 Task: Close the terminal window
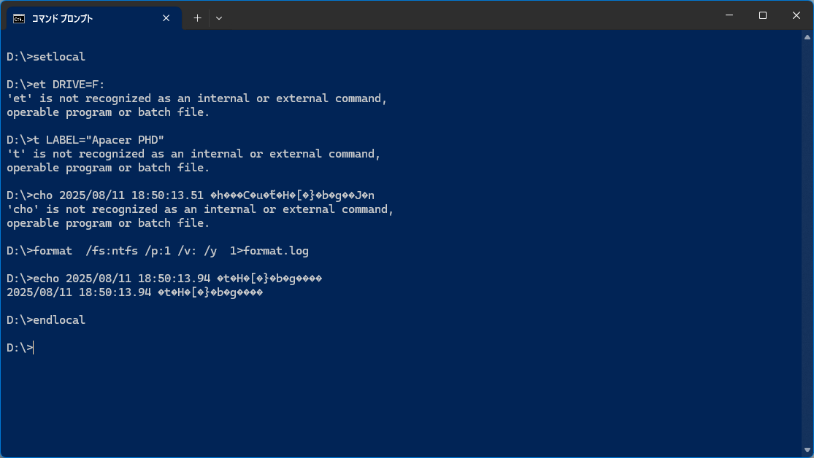[x=796, y=15]
